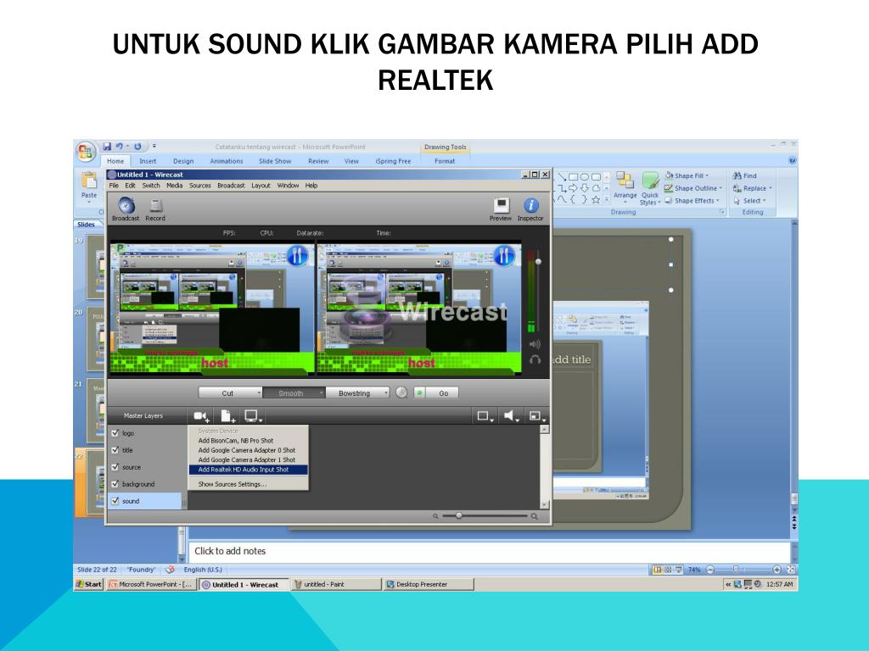
Task: Click the Click to add notes field
Action: coord(490,551)
